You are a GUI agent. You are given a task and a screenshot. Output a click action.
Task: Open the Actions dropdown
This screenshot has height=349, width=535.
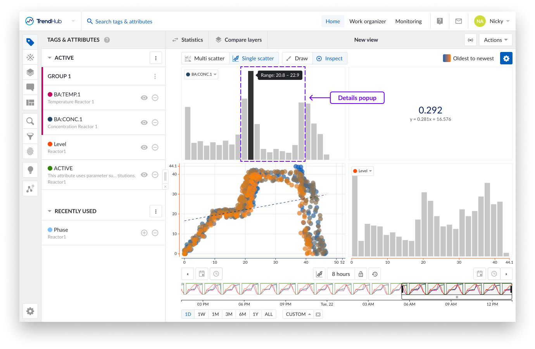tap(495, 40)
